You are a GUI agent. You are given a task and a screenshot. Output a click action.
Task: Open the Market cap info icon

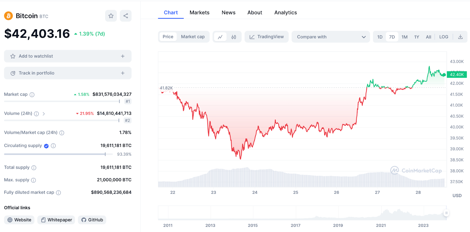click(x=32, y=95)
